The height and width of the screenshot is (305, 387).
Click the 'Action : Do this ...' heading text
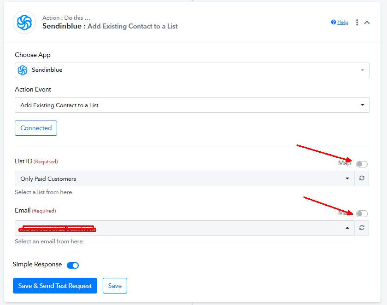point(66,18)
